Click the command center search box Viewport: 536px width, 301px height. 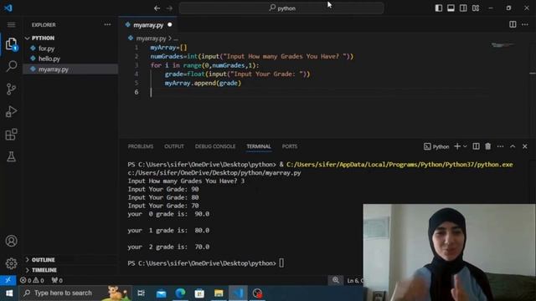point(281,8)
